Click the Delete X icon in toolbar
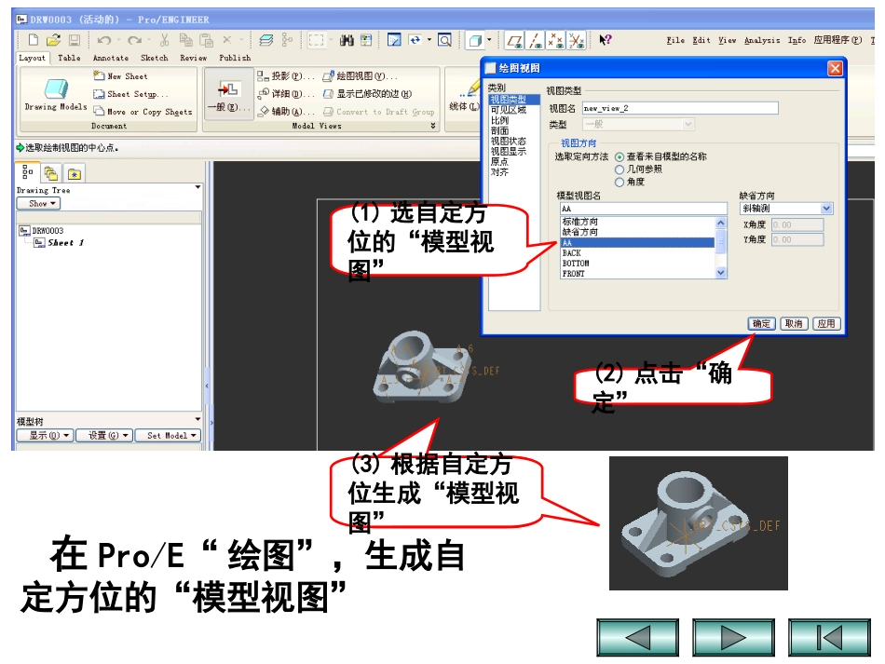 click(227, 39)
